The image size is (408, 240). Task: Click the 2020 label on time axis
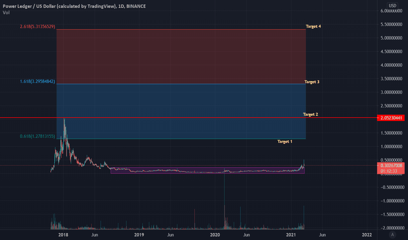point(215,235)
